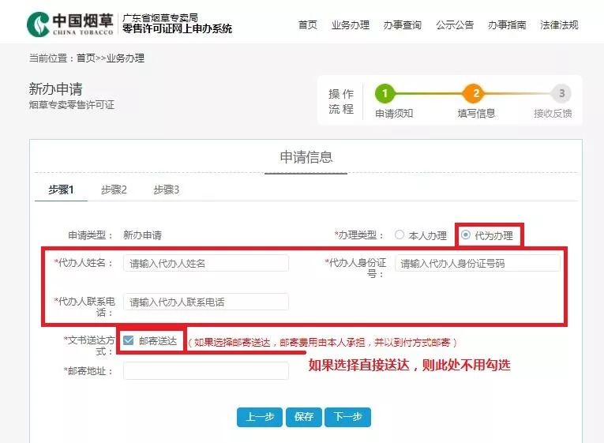This screenshot has height=443, width=604.
Task: Select 办事指南 navigation item
Action: coord(507,25)
